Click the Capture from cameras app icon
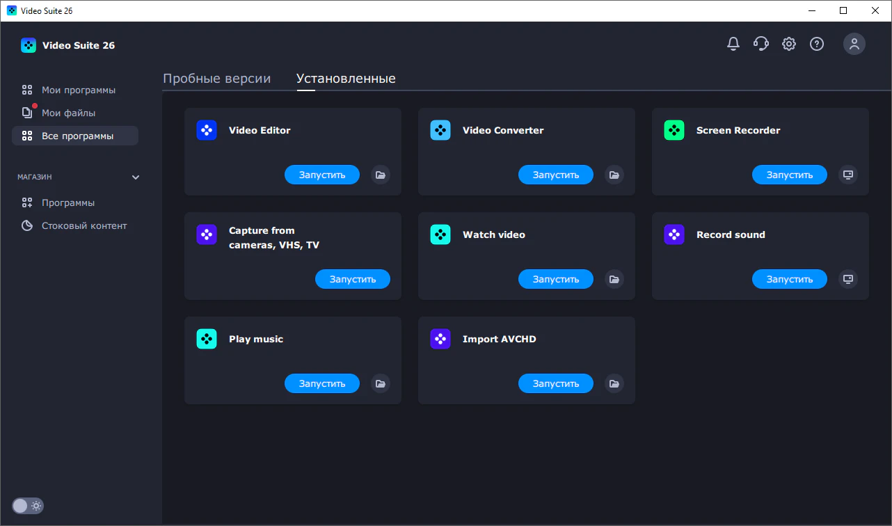Screen dimensions: 892x526 [207, 234]
